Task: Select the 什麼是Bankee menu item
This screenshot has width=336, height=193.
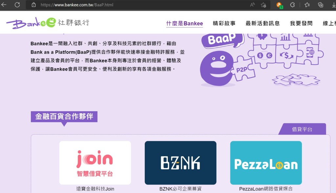Action: (184, 23)
